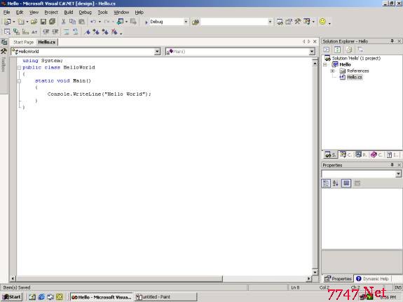Click the Add New Item toolbar icon
The image size is (403, 302).
click(21, 22)
